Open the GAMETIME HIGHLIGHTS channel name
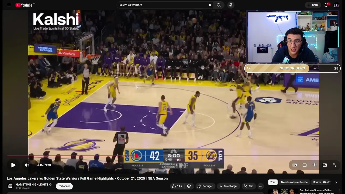 (32, 185)
